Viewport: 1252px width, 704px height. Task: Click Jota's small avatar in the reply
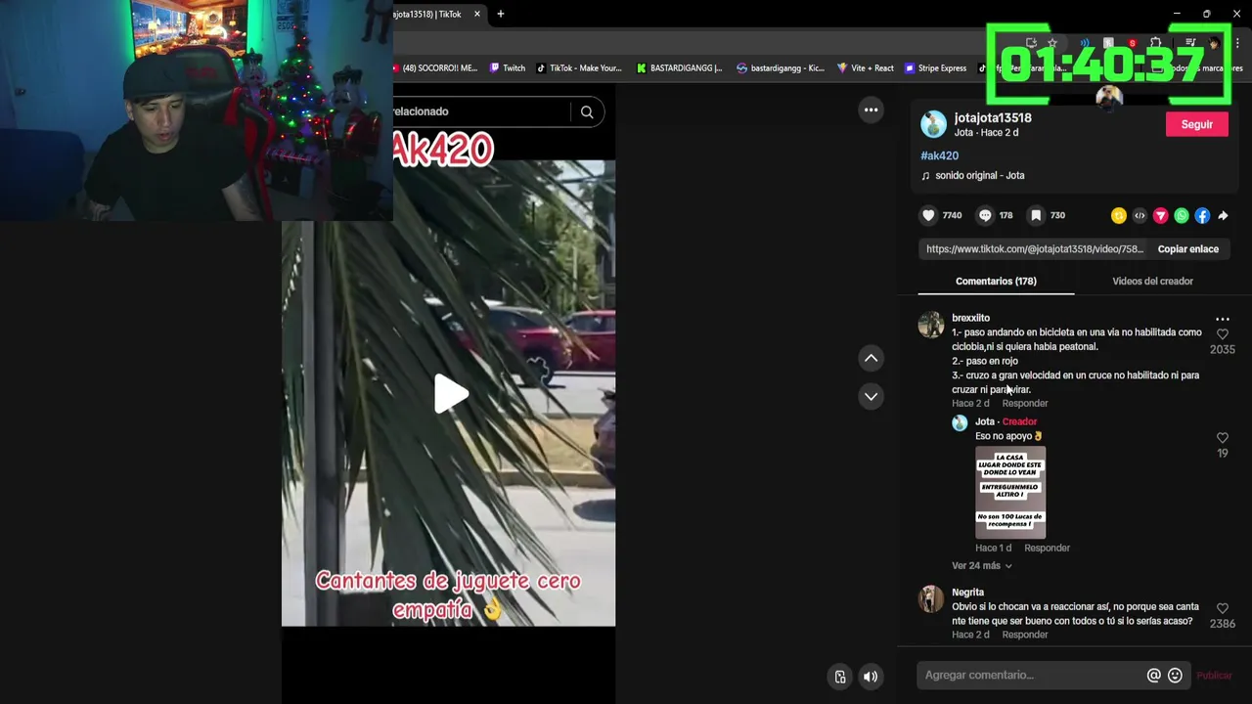[x=960, y=422]
